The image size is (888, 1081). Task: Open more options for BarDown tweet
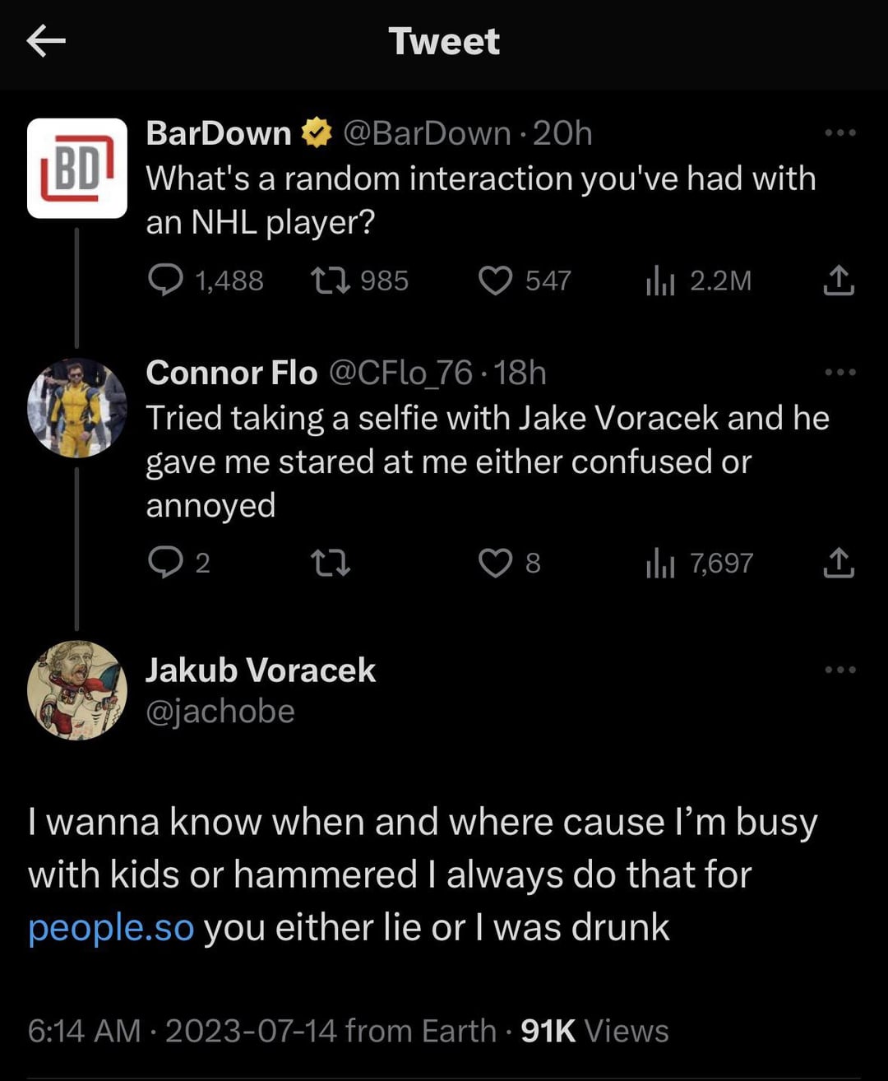(840, 132)
